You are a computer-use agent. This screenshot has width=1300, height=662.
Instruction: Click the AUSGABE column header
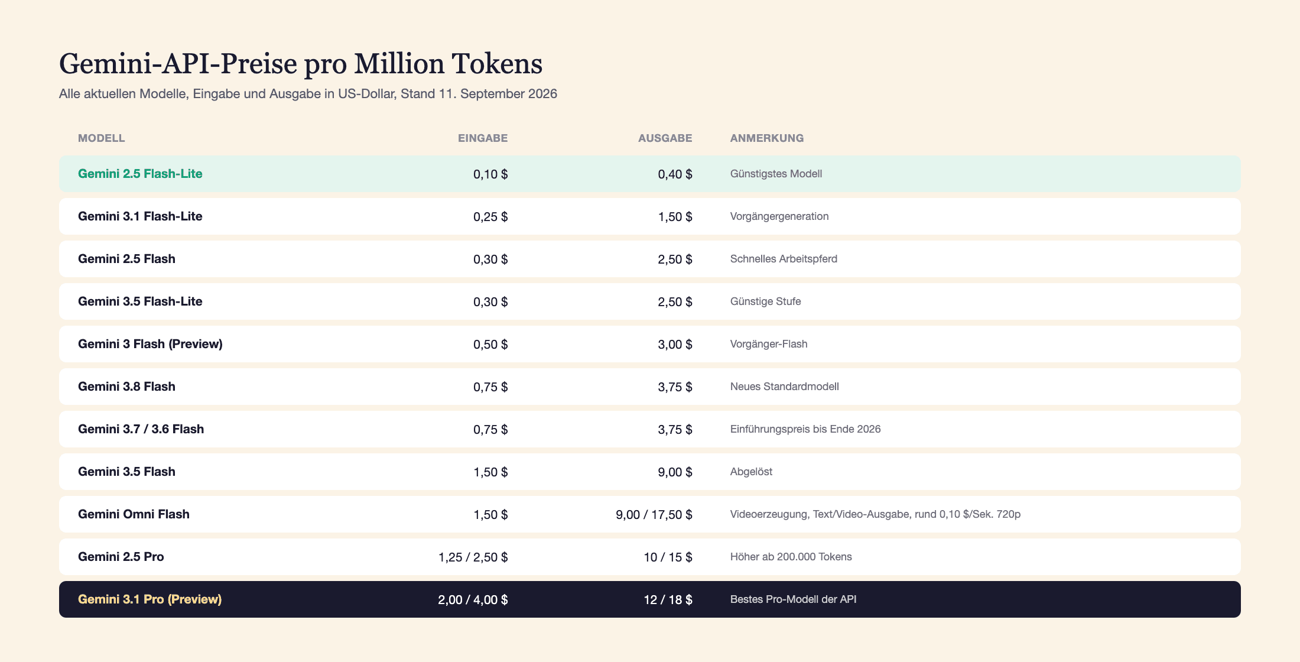pyautogui.click(x=665, y=138)
